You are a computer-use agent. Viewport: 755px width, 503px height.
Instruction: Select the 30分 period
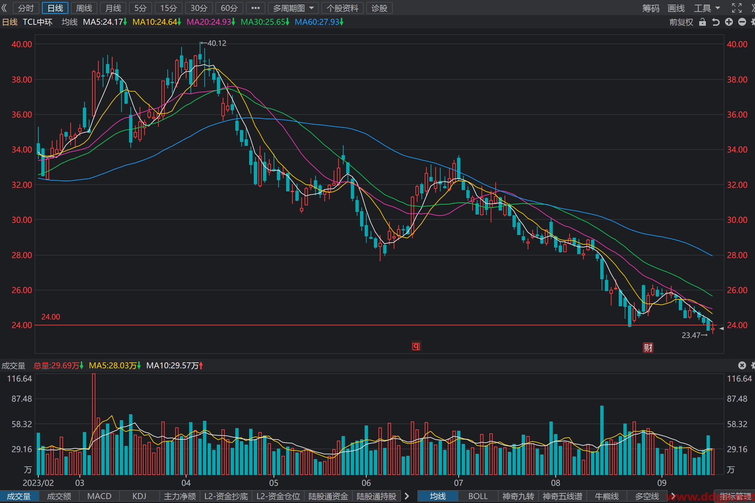pos(199,8)
